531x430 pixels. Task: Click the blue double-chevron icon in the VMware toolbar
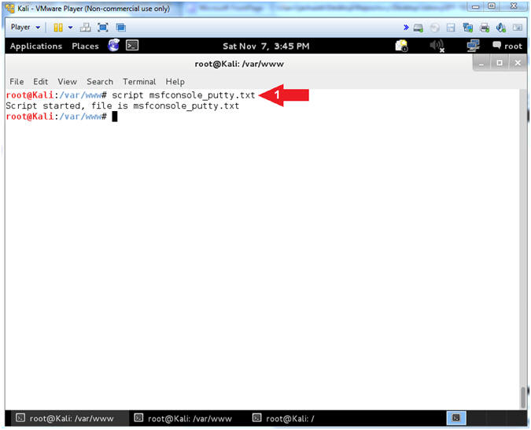point(406,28)
